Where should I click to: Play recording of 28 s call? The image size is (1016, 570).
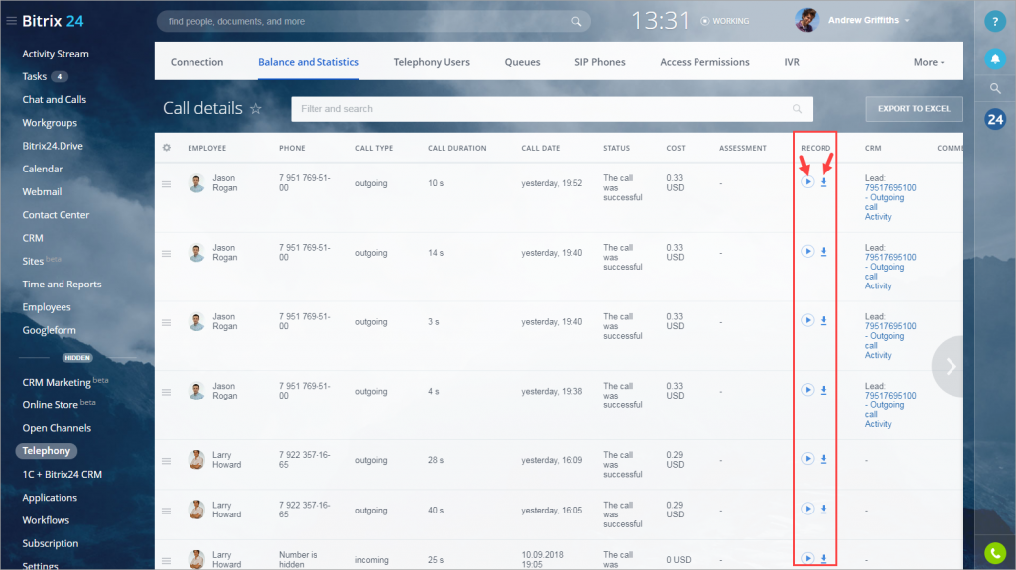click(808, 459)
